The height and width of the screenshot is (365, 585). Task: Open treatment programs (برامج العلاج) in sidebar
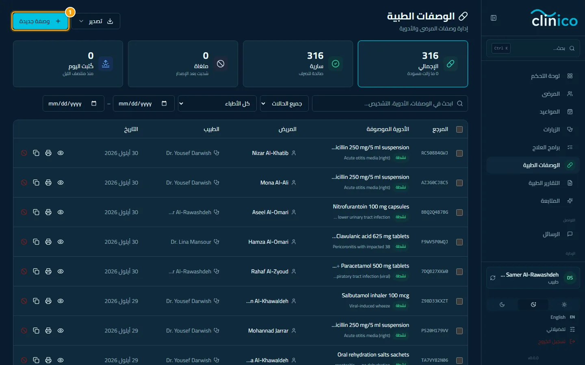tap(533, 147)
